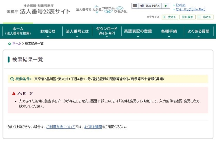This screenshot has height=142, width=216.
Task: Open the よくある質問 link in footer text
Action: [93, 127]
